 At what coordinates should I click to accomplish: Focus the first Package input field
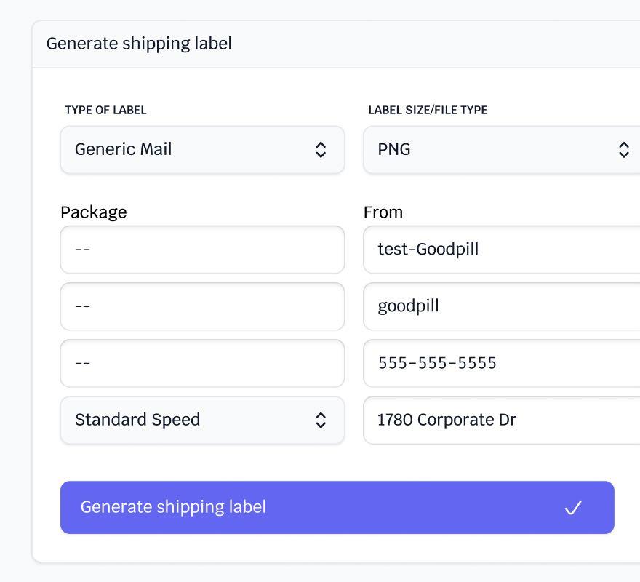tap(202, 250)
